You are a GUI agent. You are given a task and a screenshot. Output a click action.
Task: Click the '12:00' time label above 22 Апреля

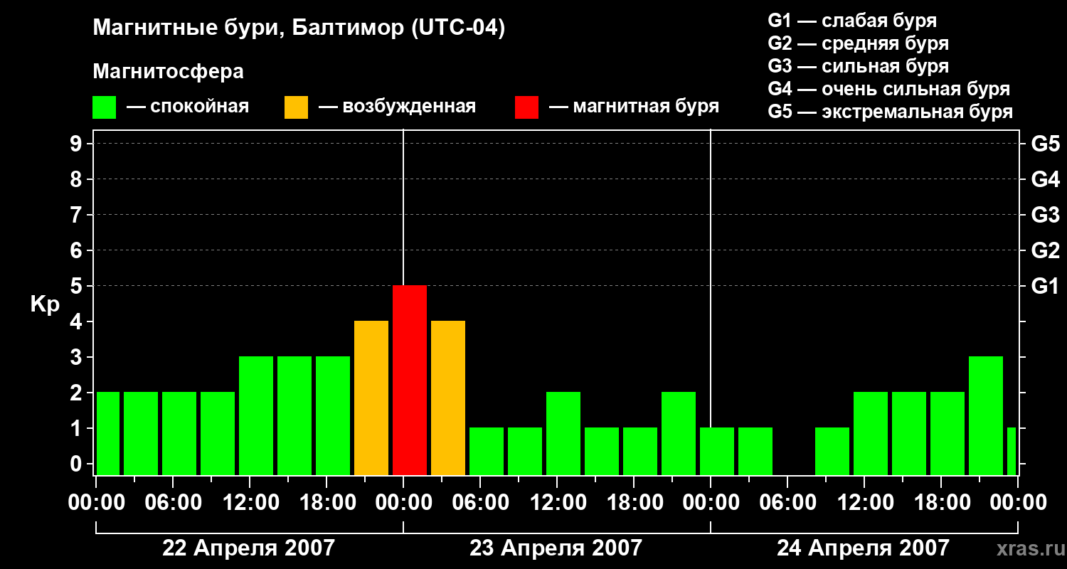(x=250, y=503)
